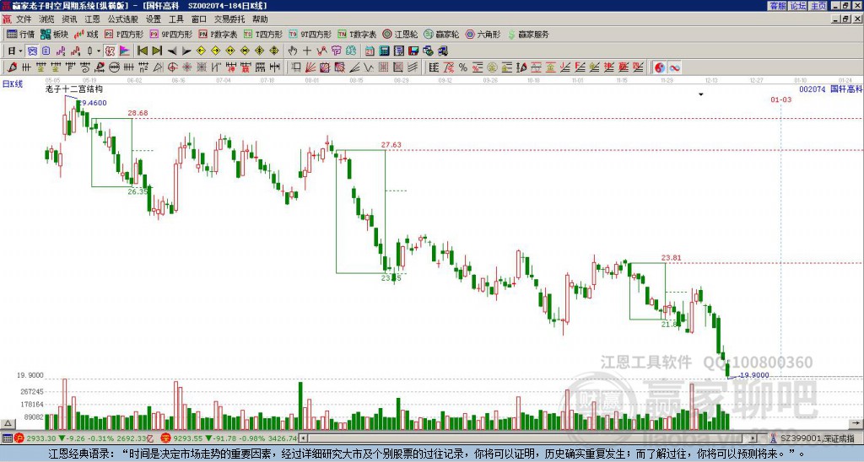
Task: Open the T数字表 tool
Action: pyautogui.click(x=357, y=34)
